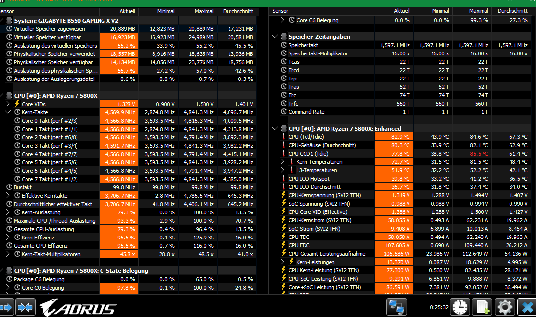Click clock icon beside Command Rate
Image resolution: width=536 pixels, height=317 pixels.
click(x=284, y=111)
